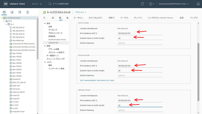Switch to the データストア tab
Screen dimensions: 202x114
coord(125,18)
